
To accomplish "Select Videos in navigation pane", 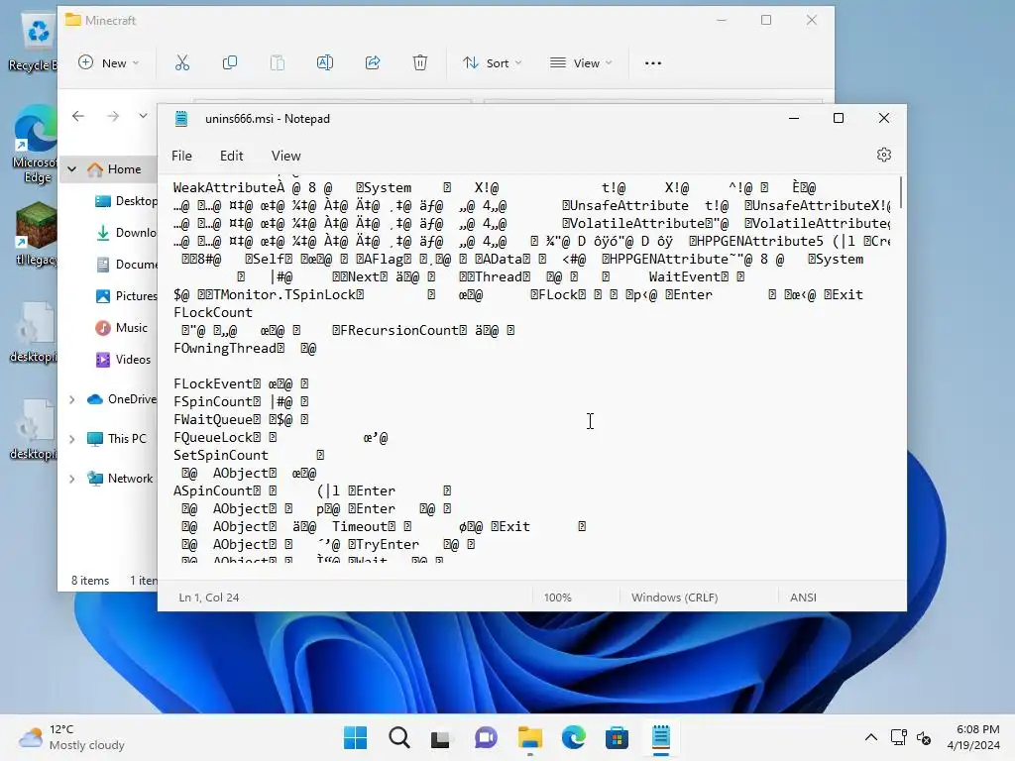I will click(x=123, y=360).
